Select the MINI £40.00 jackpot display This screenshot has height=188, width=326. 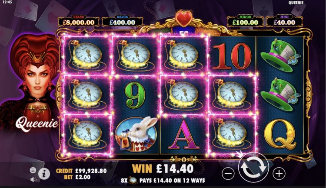click(x=284, y=21)
